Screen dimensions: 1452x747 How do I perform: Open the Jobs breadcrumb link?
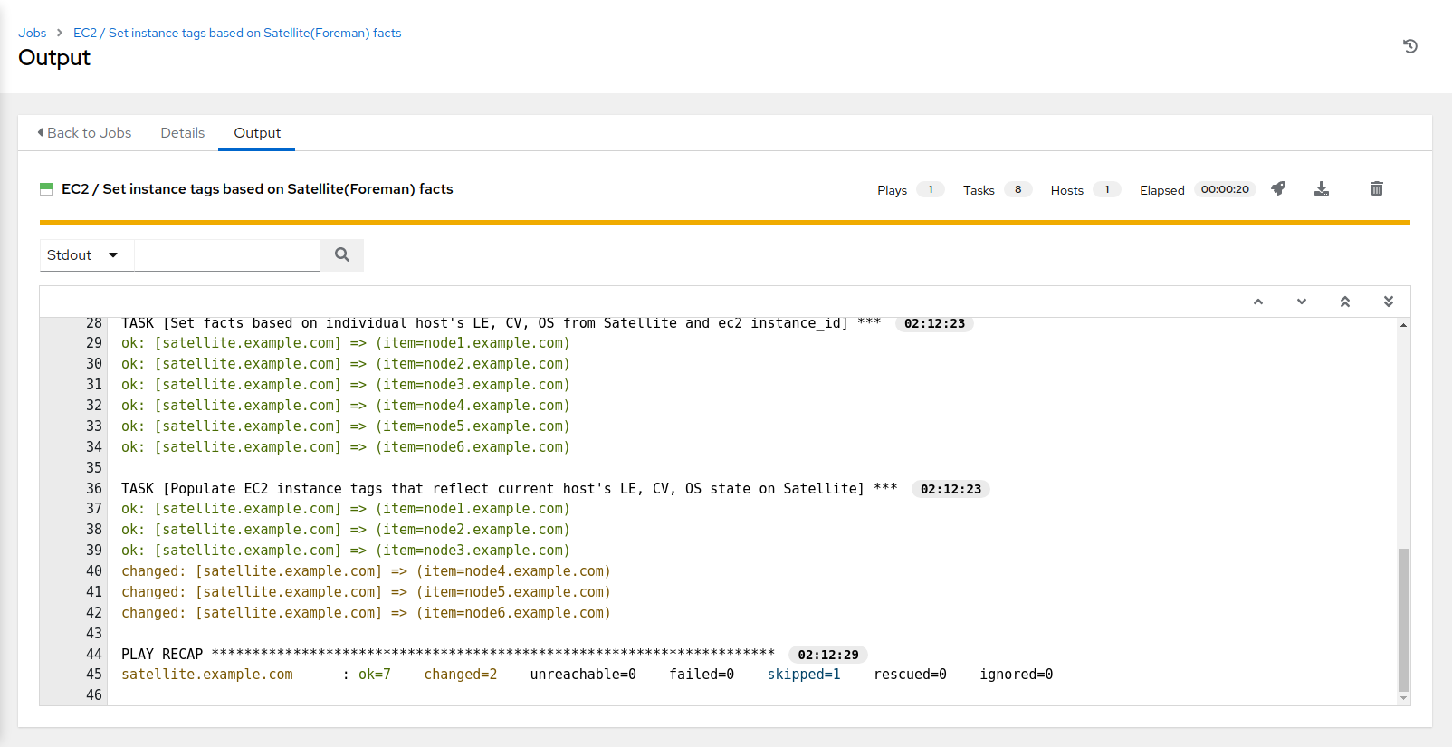click(x=33, y=33)
